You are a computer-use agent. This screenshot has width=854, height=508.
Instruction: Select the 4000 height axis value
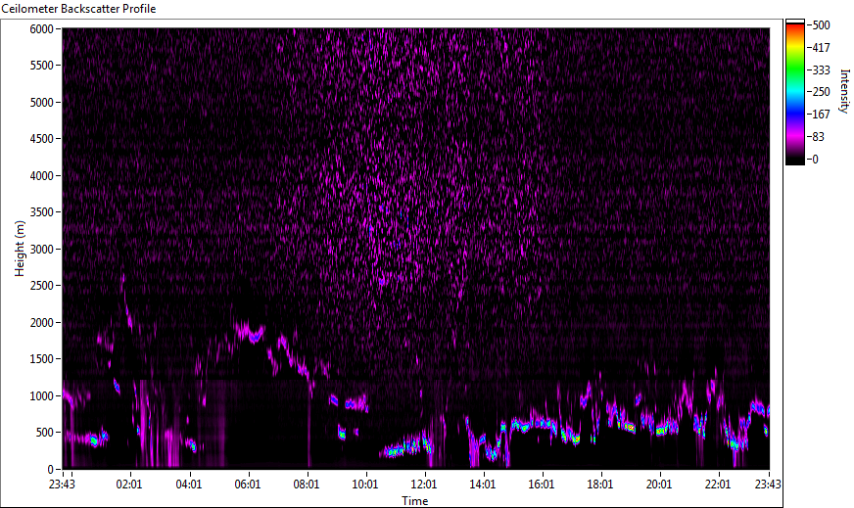41,176
